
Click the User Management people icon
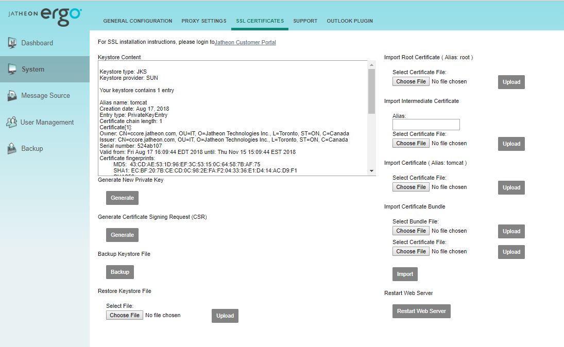(11, 122)
